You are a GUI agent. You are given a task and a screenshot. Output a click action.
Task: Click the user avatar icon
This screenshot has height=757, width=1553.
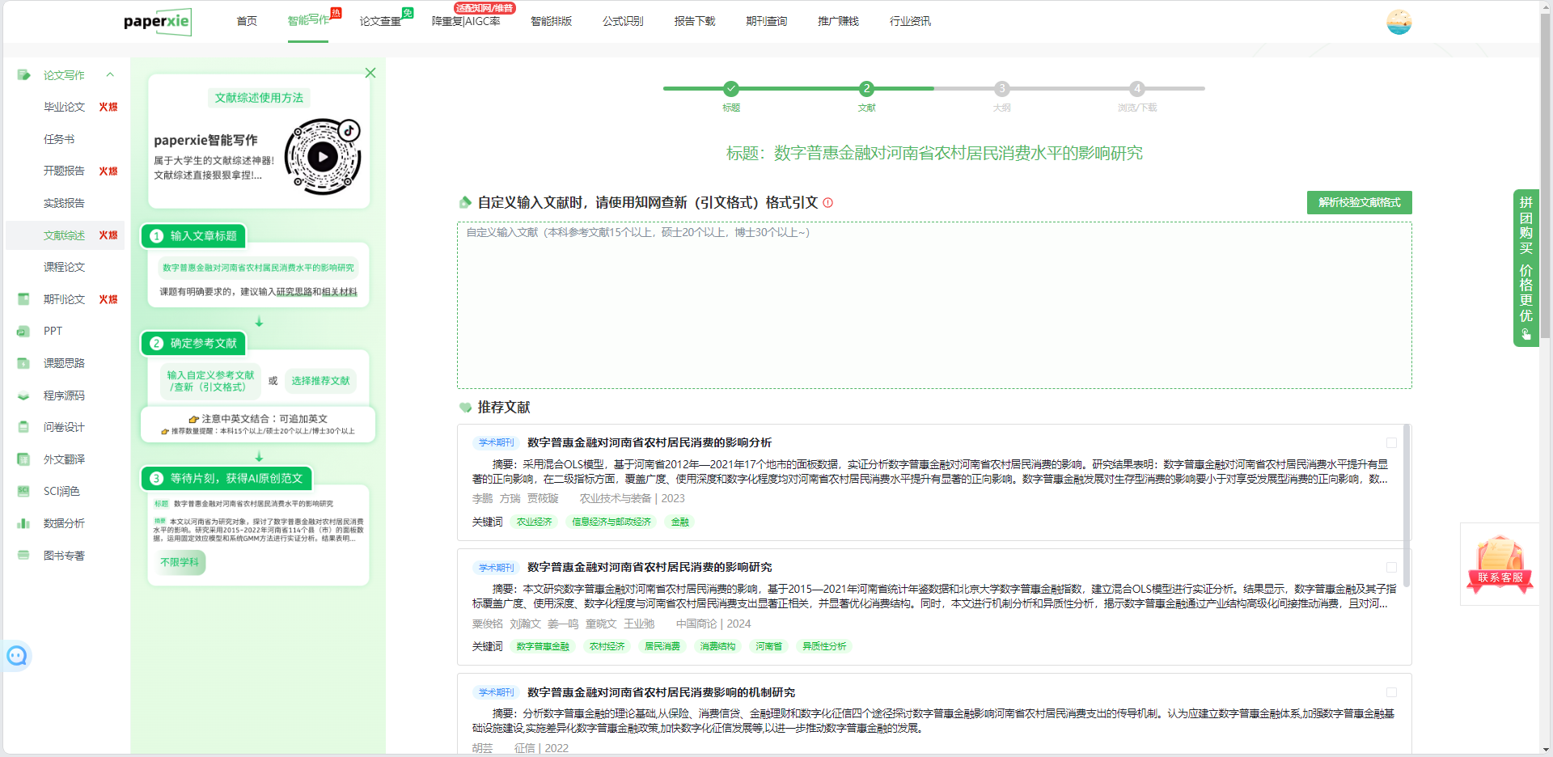[x=1399, y=22]
